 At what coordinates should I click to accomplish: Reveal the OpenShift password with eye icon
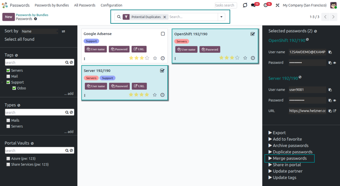coord(335,63)
